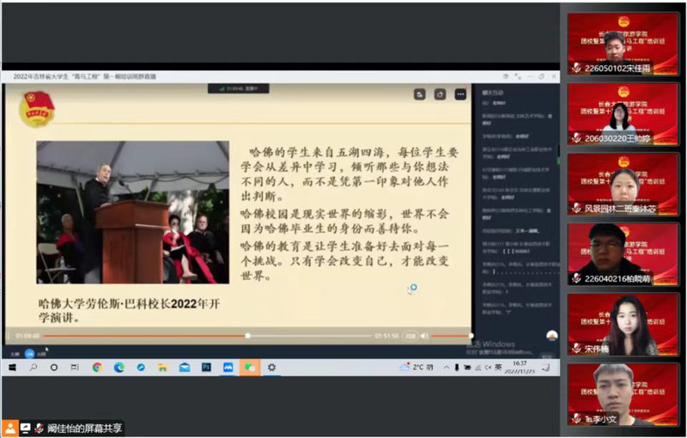Open the blue round app after Edge
Screen dimensions: 687x438
point(141,368)
